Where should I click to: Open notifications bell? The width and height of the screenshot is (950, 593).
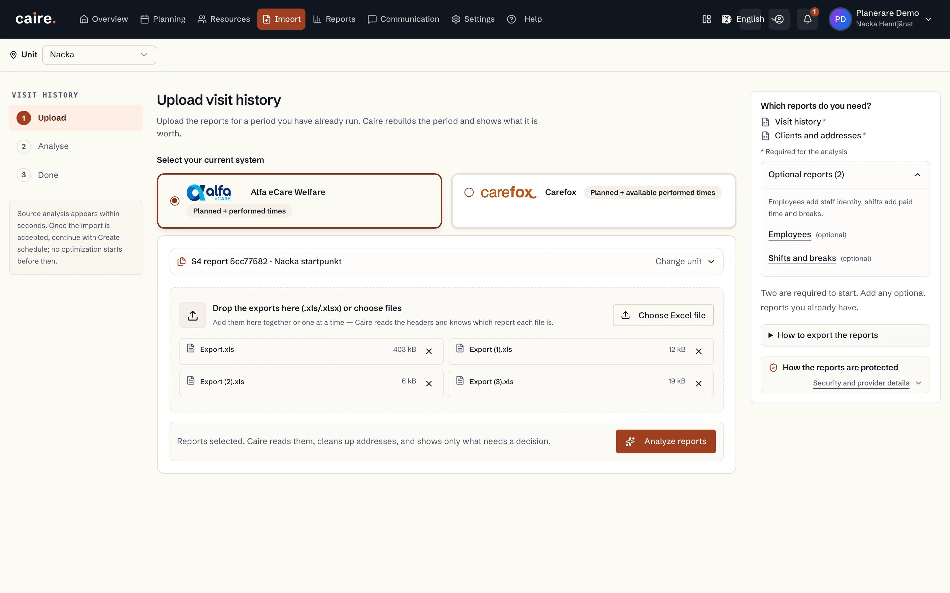click(x=807, y=19)
